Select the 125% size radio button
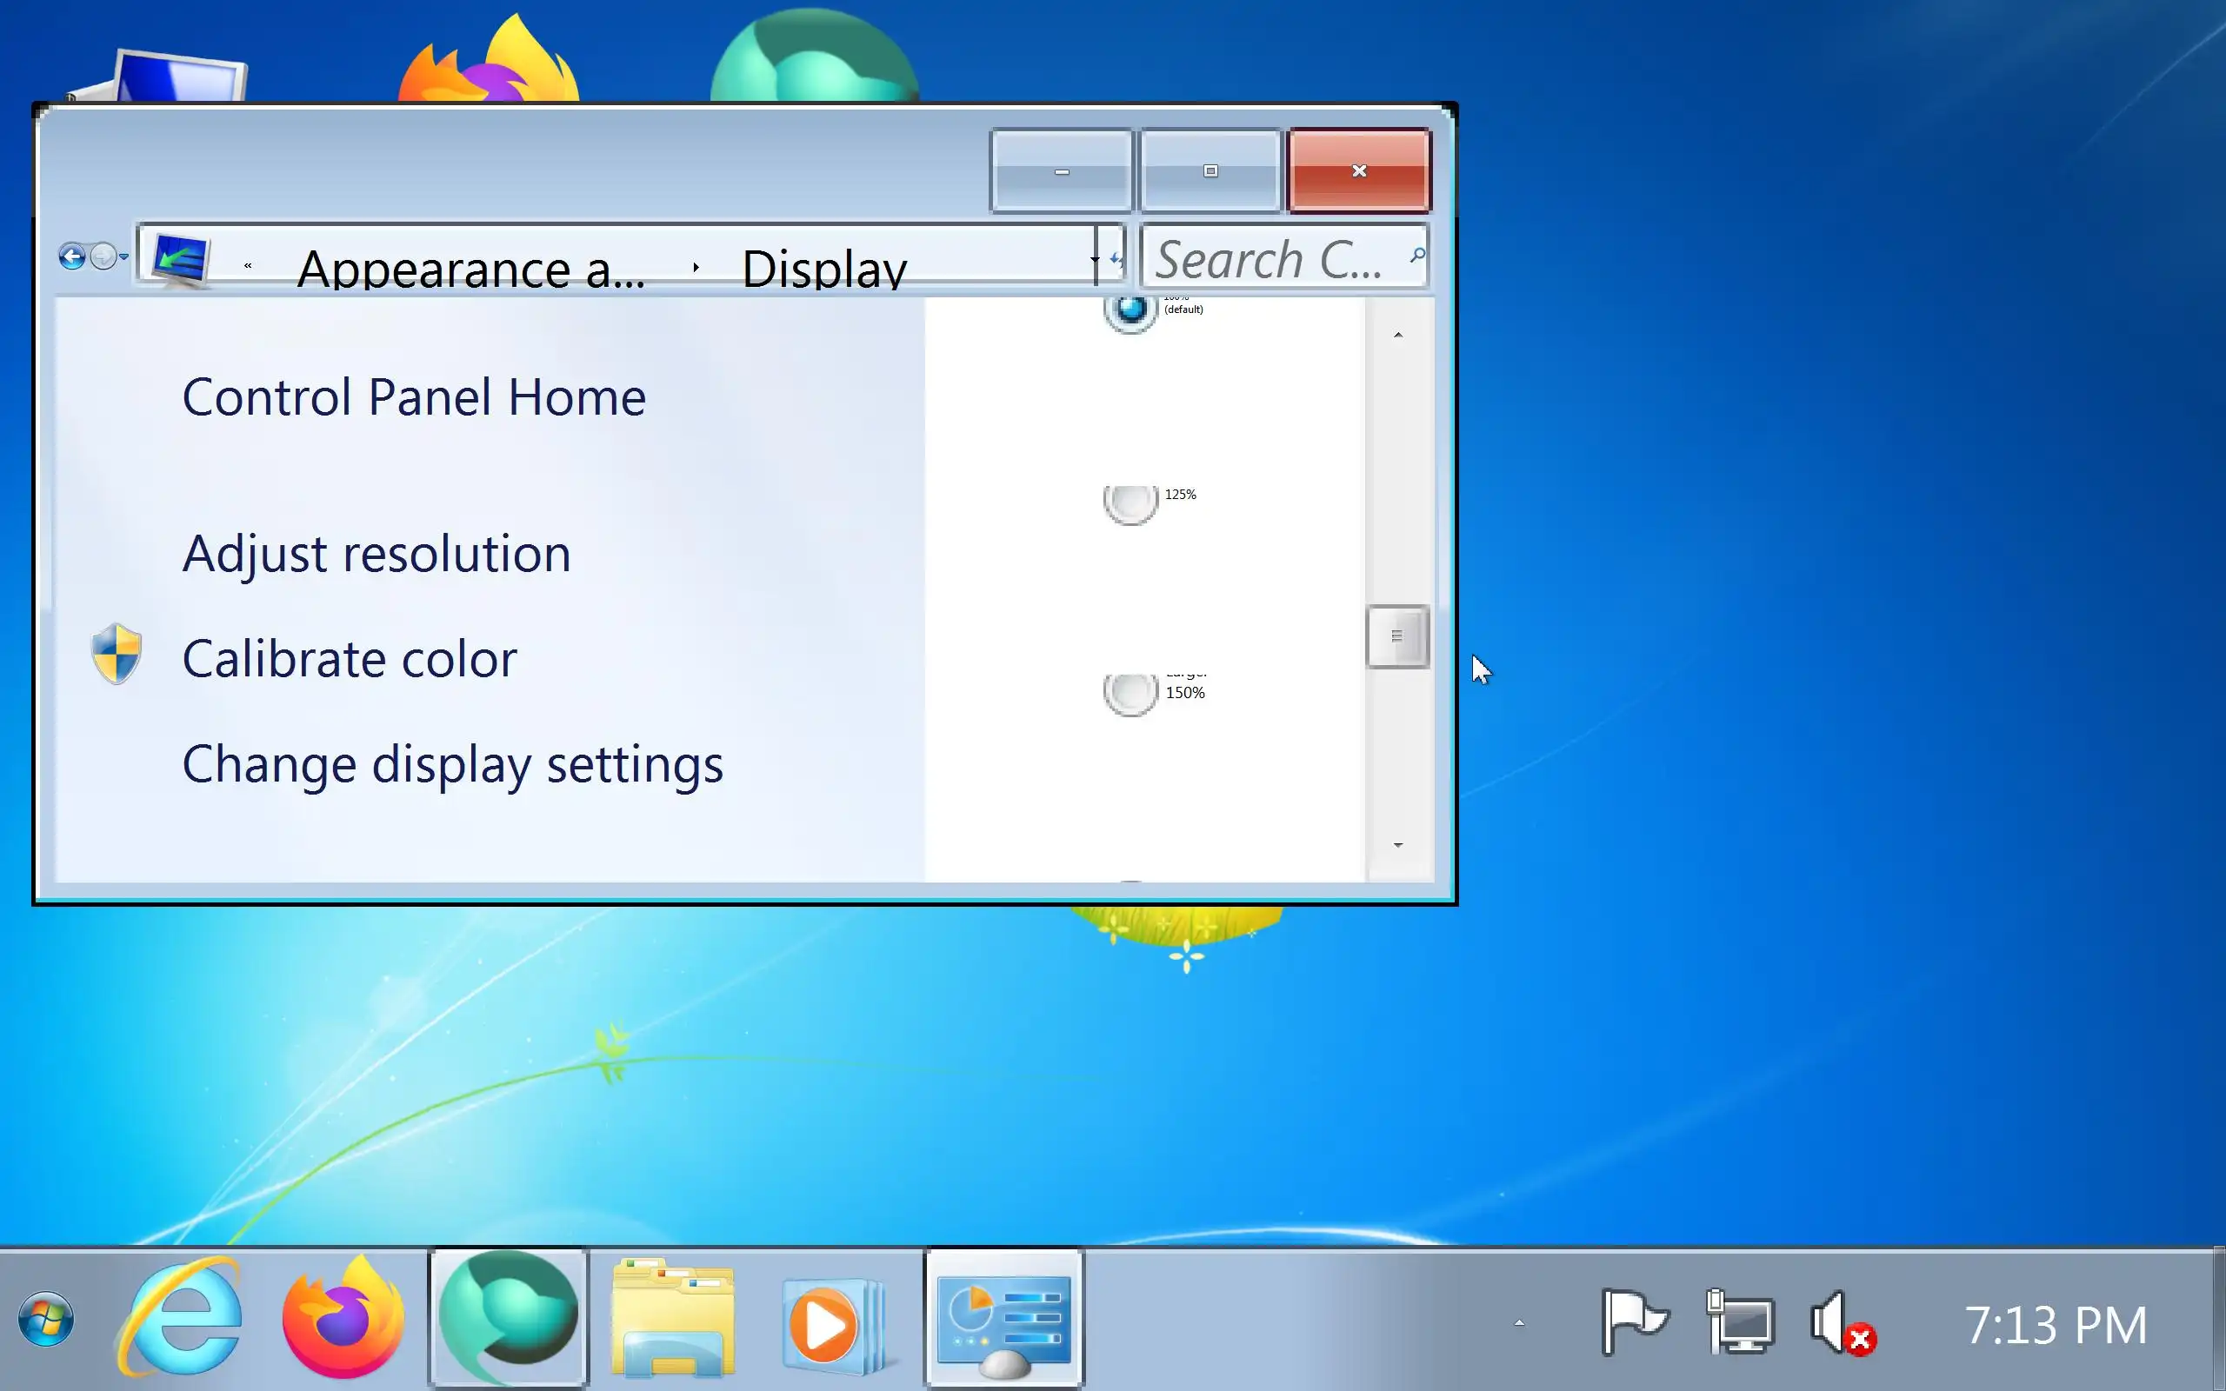 1130,502
